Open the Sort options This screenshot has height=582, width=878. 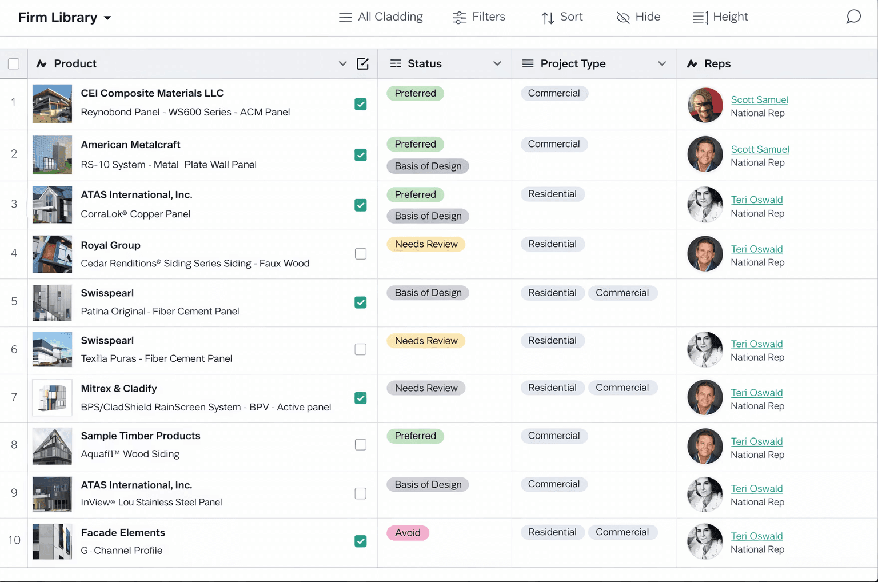[562, 17]
